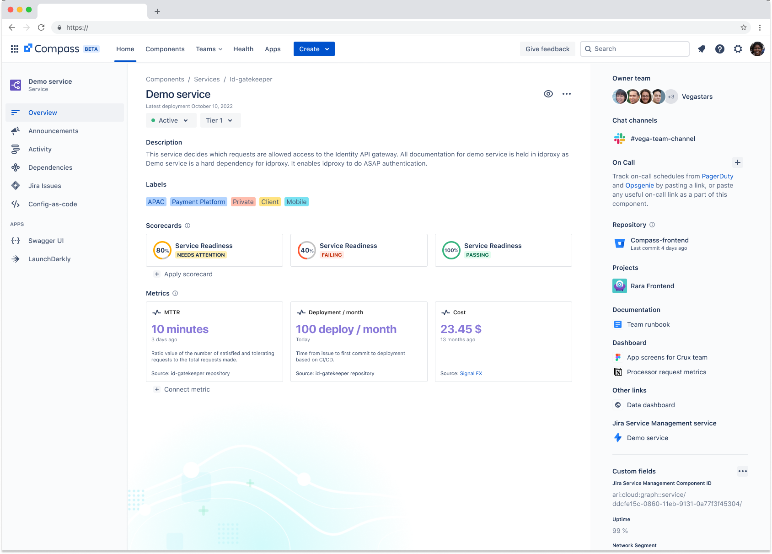This screenshot has height=554, width=772.
Task: Open the more actions menu beside Demo service title
Action: [567, 94]
